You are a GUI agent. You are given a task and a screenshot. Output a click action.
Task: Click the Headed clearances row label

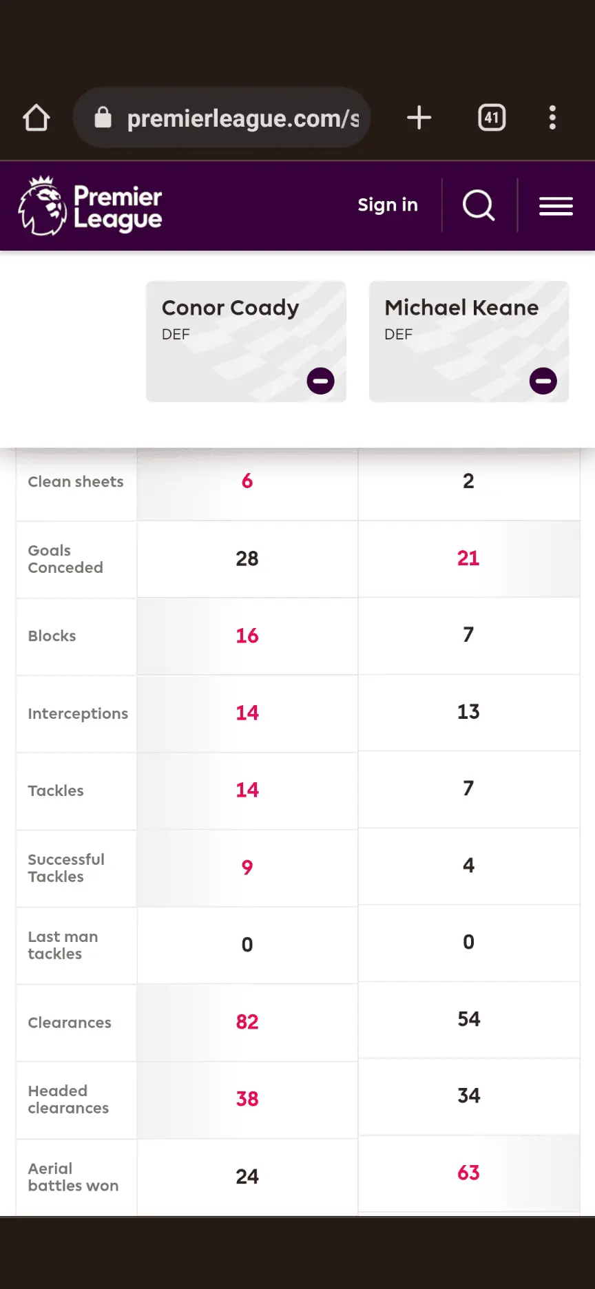coord(68,1100)
